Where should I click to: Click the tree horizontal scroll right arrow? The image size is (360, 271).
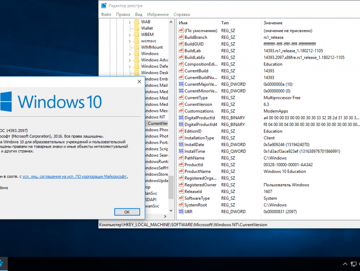[x=165, y=217]
